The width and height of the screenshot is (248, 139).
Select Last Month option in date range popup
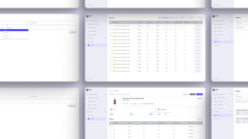(14, 38)
